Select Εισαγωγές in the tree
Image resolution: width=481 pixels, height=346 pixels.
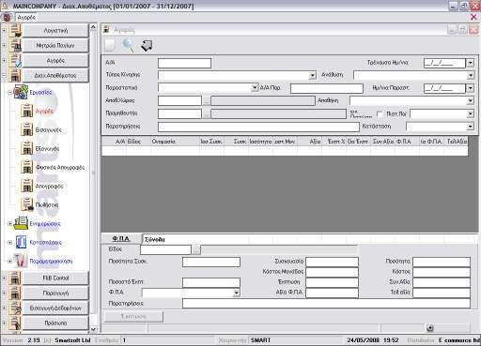click(49, 129)
